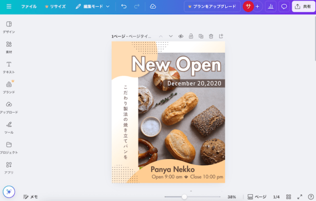316x201 pixels.
Task: Open the help question mark
Action: [311, 197]
